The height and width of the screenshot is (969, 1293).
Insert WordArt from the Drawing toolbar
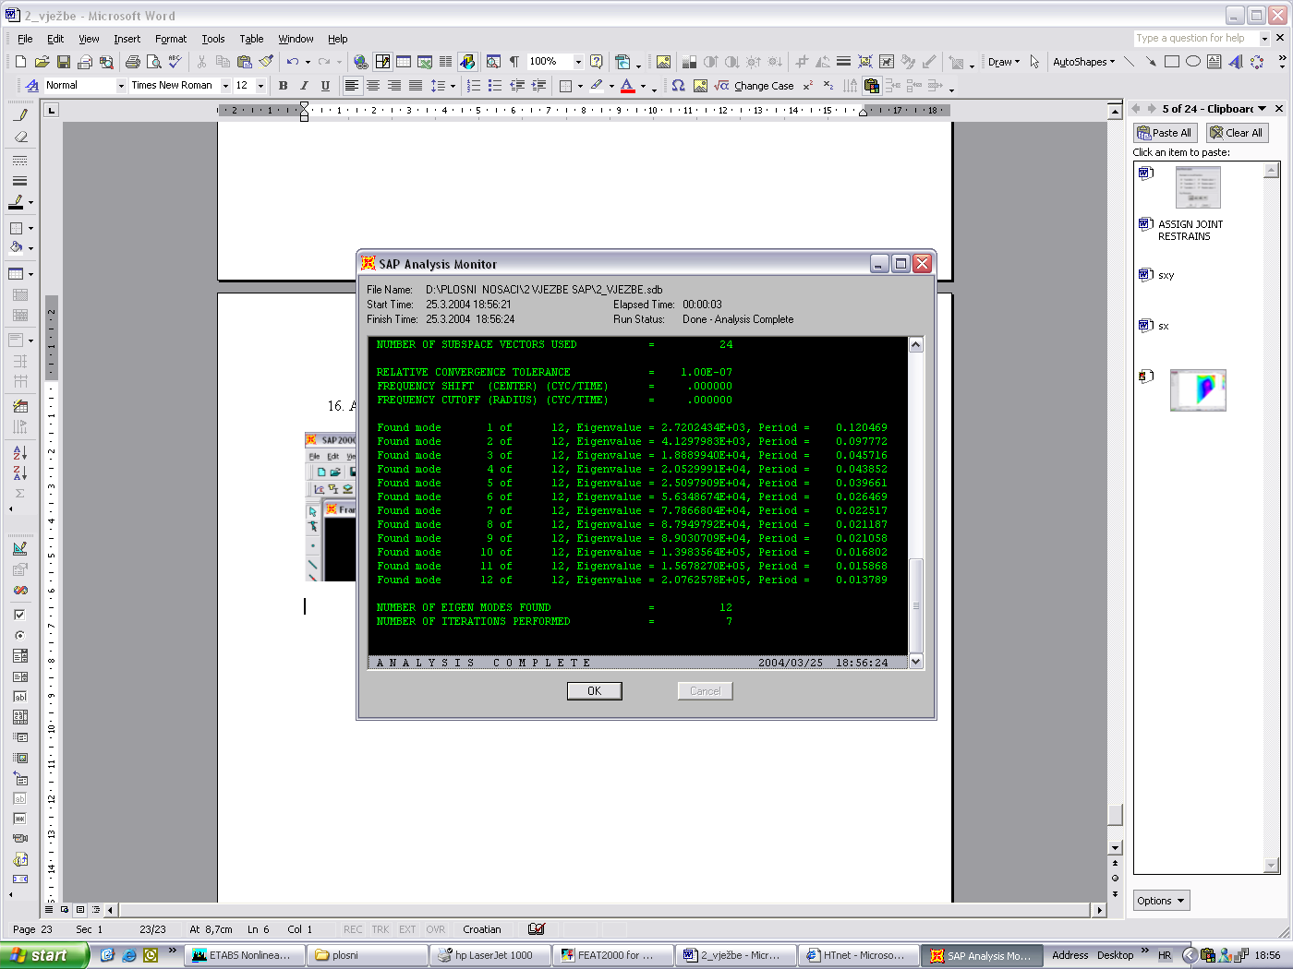(x=1235, y=62)
